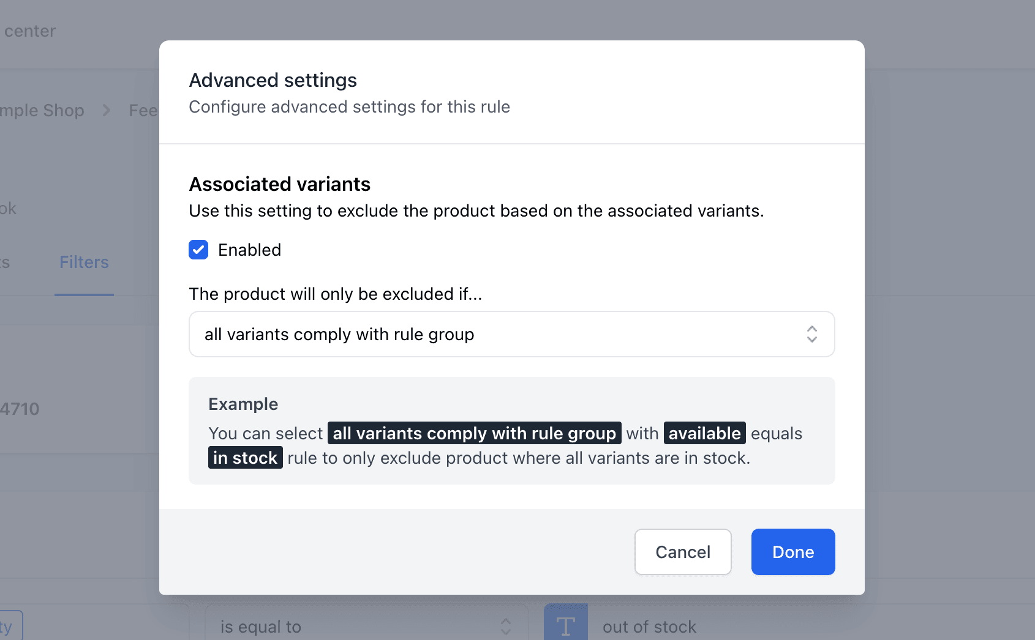Switch to the Filters tab
Viewport: 1035px width, 640px height.
[x=84, y=262]
